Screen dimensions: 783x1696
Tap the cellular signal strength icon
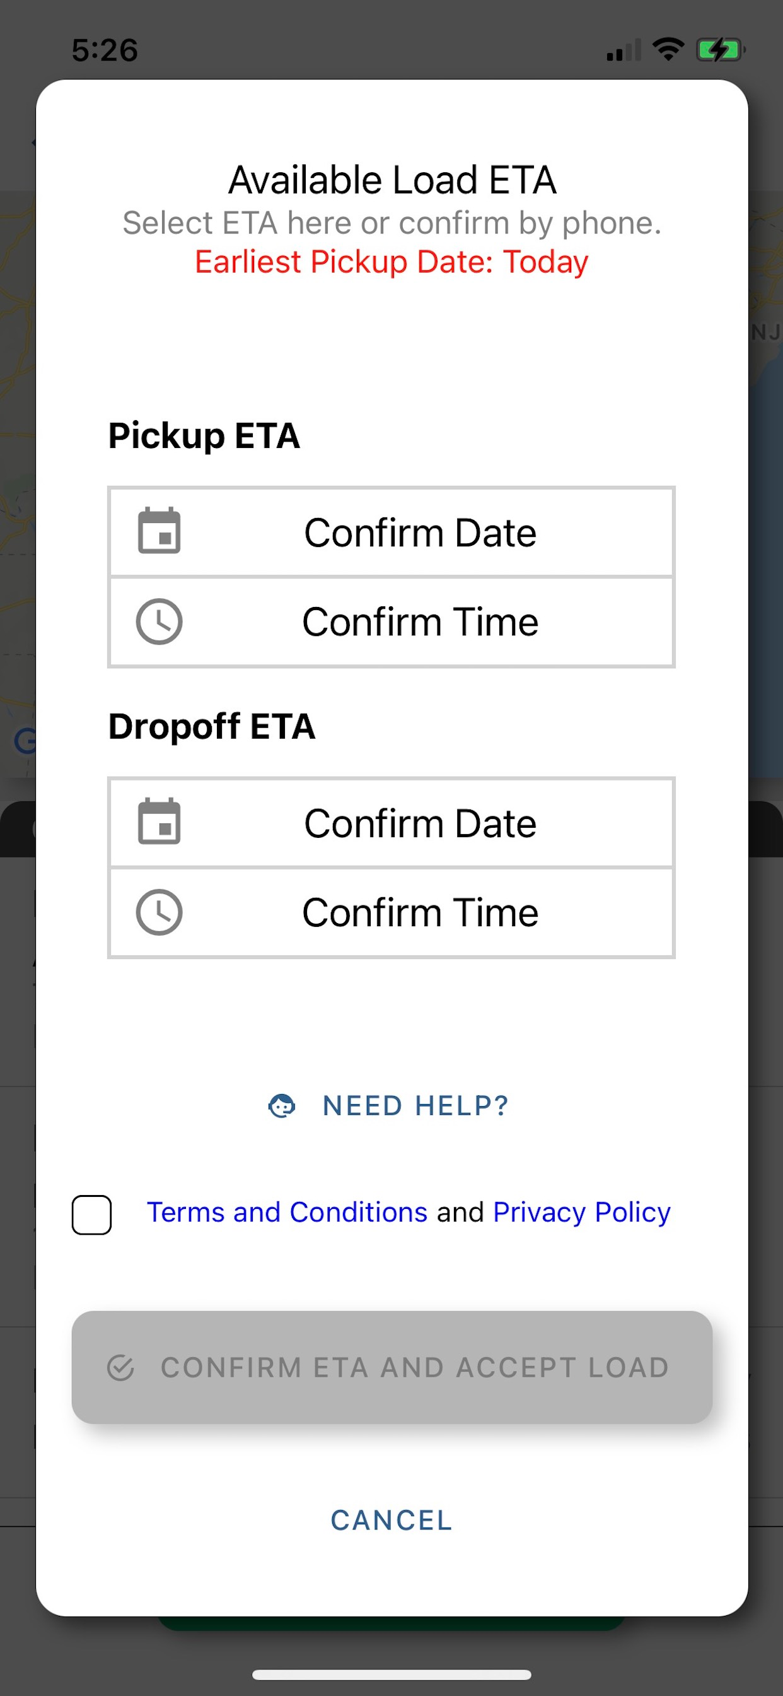[x=623, y=50]
